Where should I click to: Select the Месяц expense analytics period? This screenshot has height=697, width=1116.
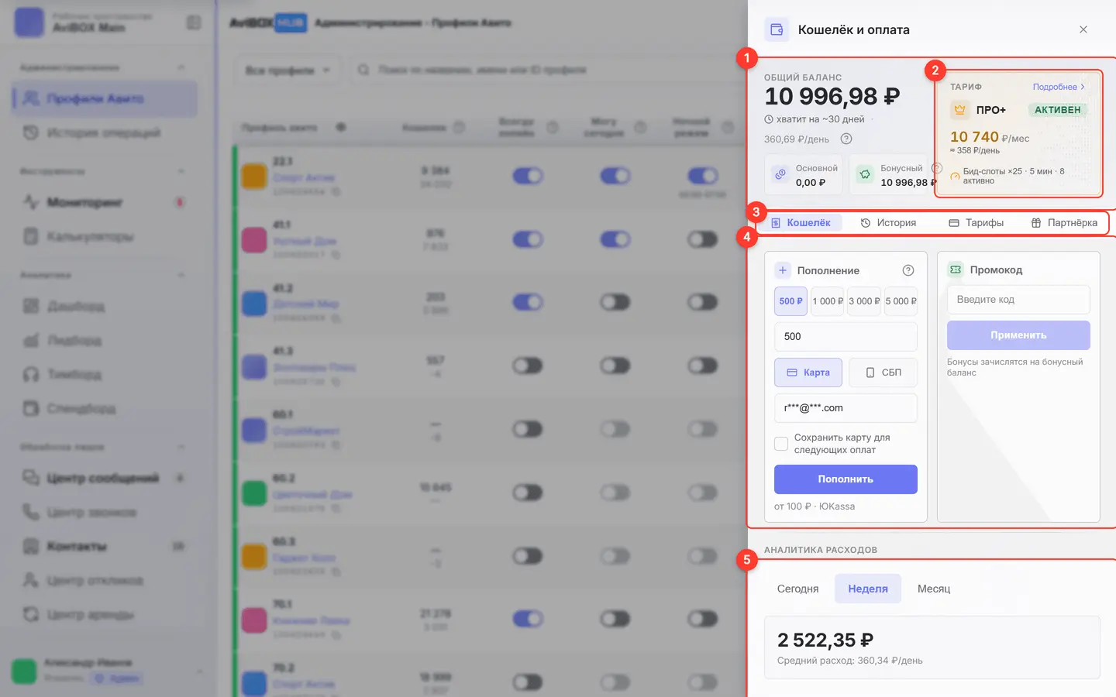point(934,589)
